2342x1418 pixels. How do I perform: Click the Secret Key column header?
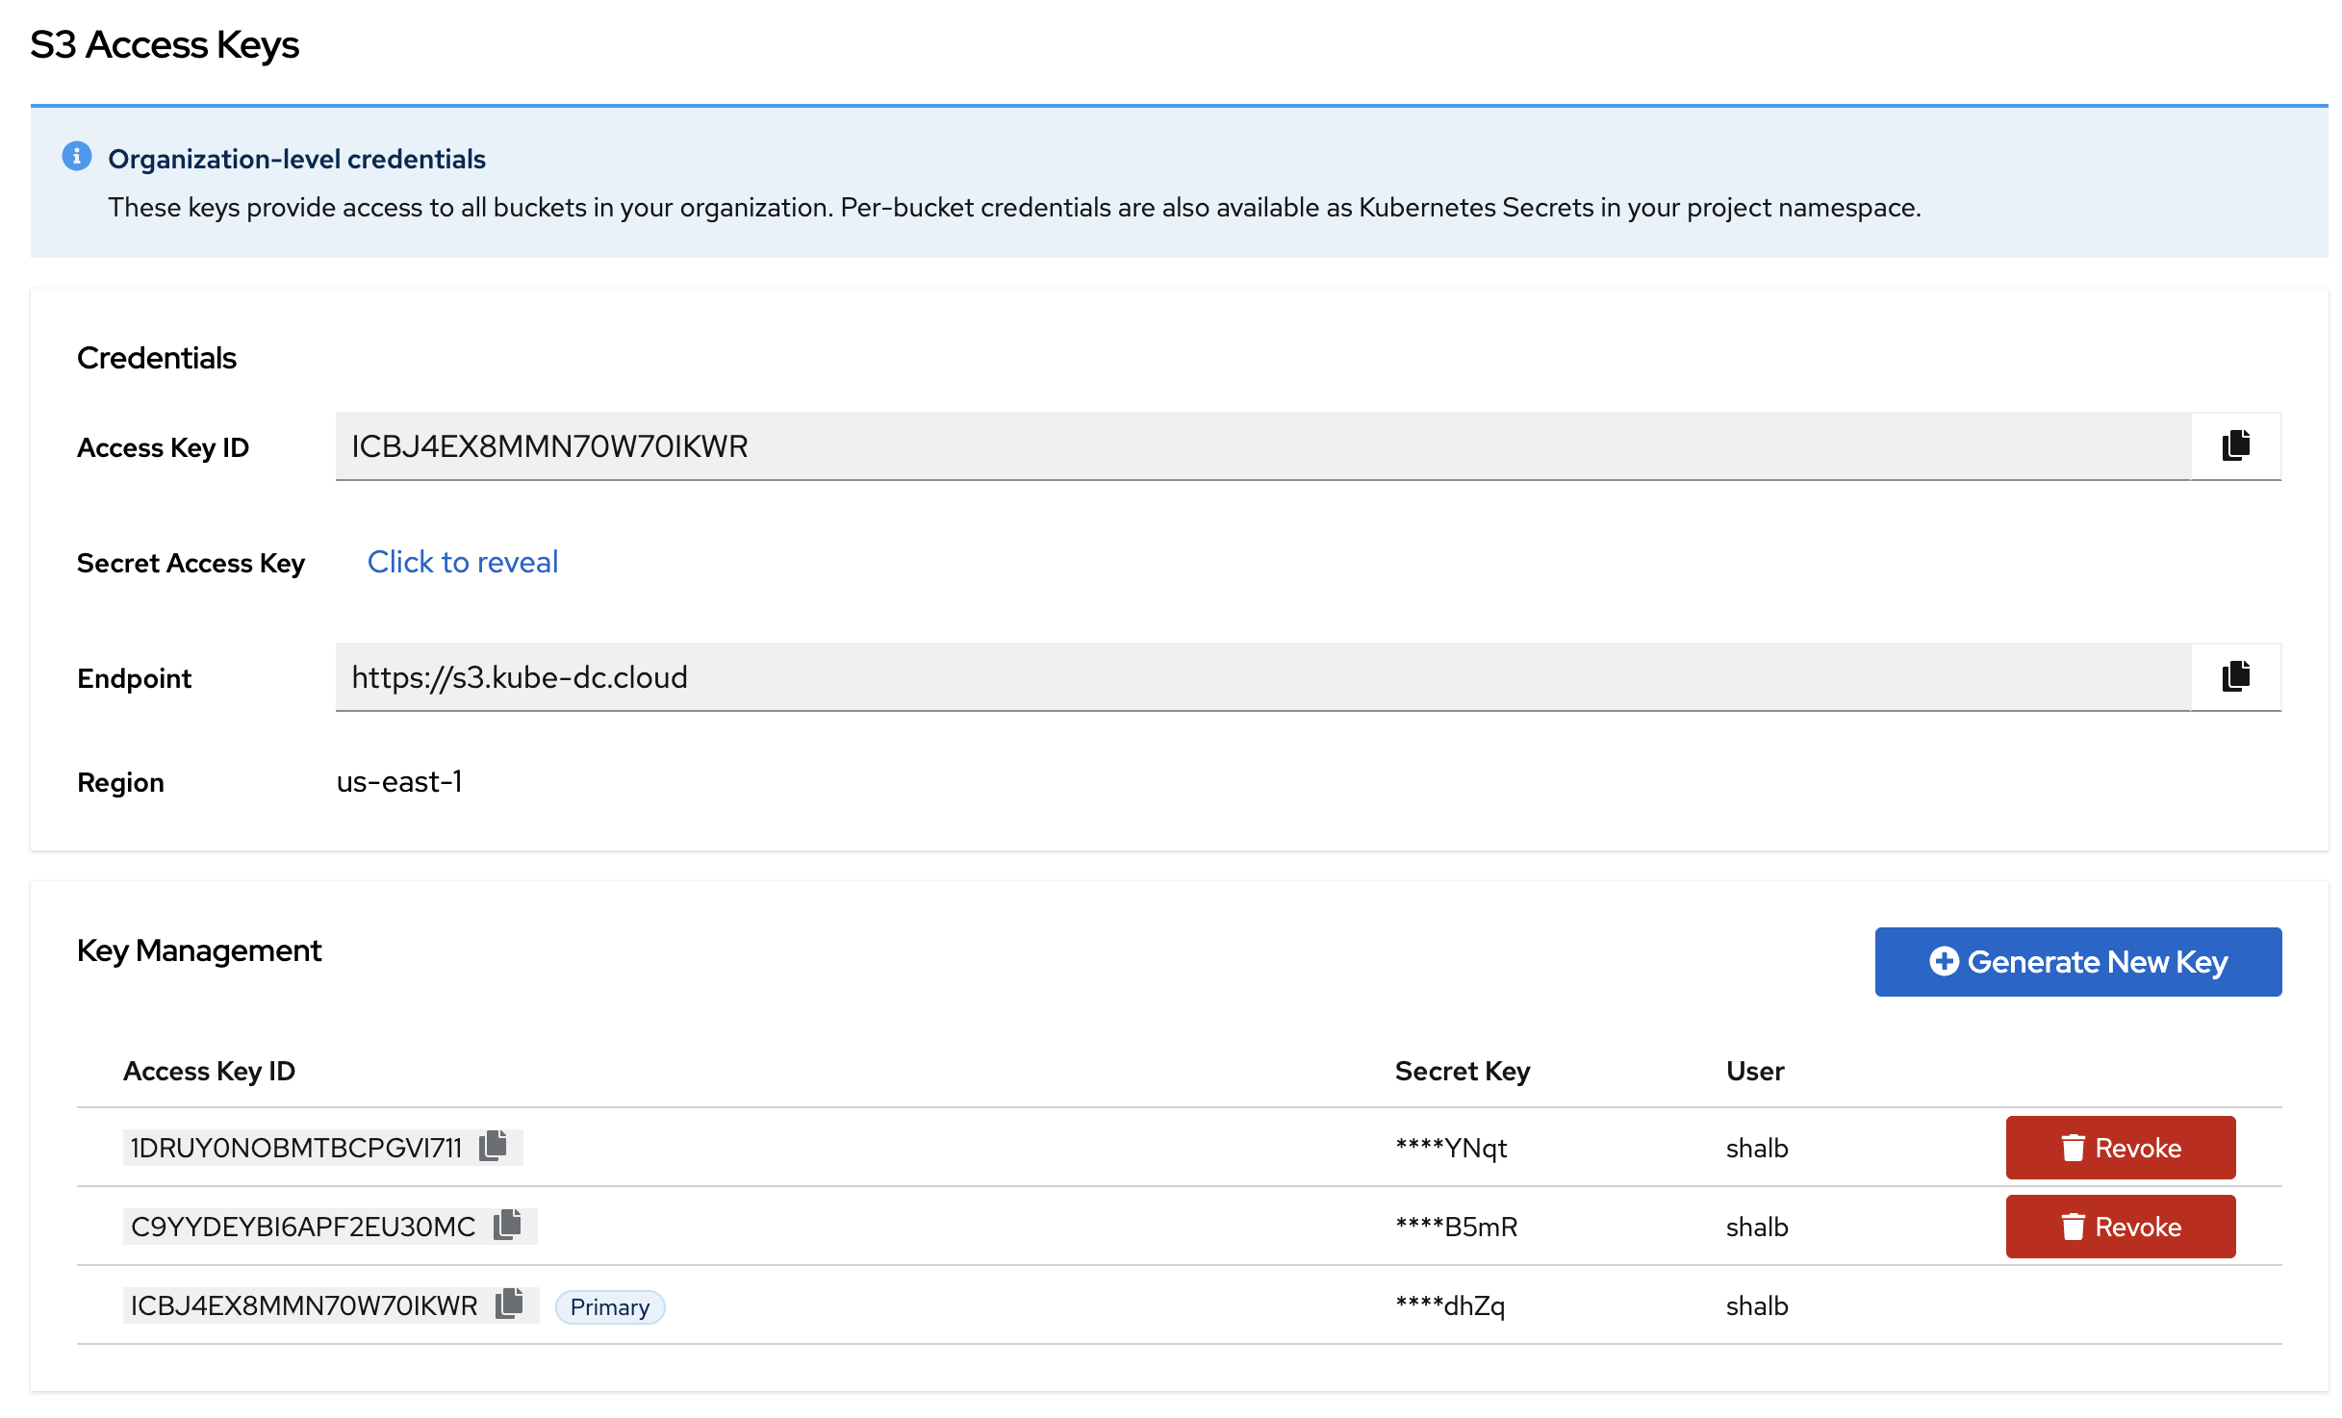coord(1462,1071)
